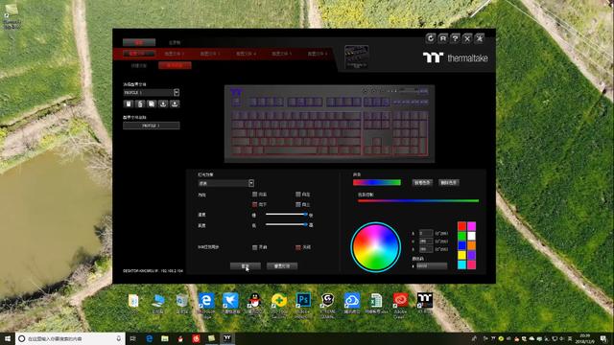Screen dimensions: 614x345
Task: Pick a color on the color wheel
Action: coord(375,247)
